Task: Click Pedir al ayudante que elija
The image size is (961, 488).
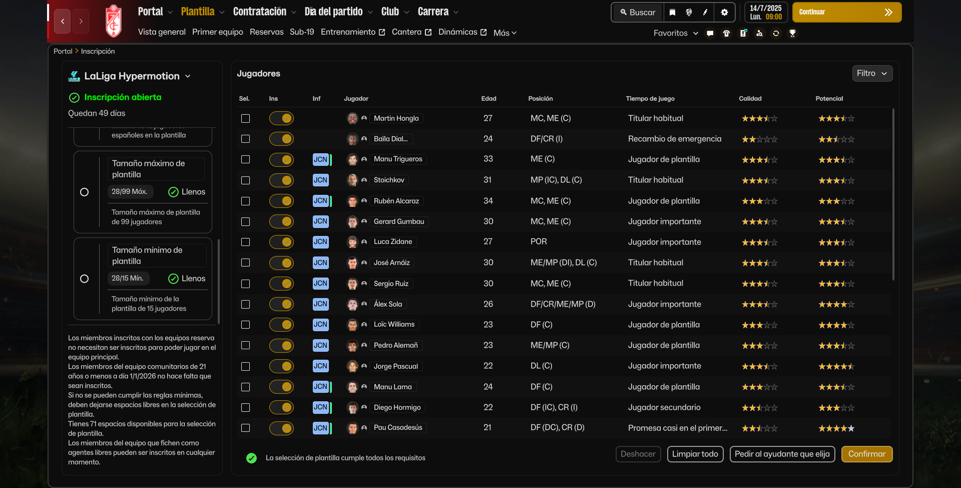Action: coord(782,454)
